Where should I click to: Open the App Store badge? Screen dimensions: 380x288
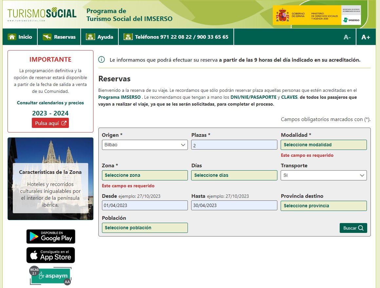pyautogui.click(x=50, y=255)
